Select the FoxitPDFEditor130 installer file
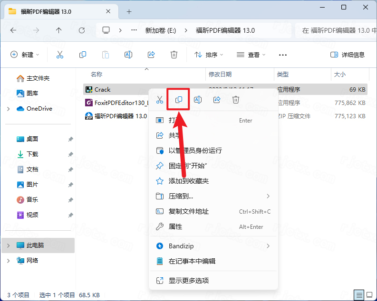Screen dimensions: 377x301 tap(117, 103)
